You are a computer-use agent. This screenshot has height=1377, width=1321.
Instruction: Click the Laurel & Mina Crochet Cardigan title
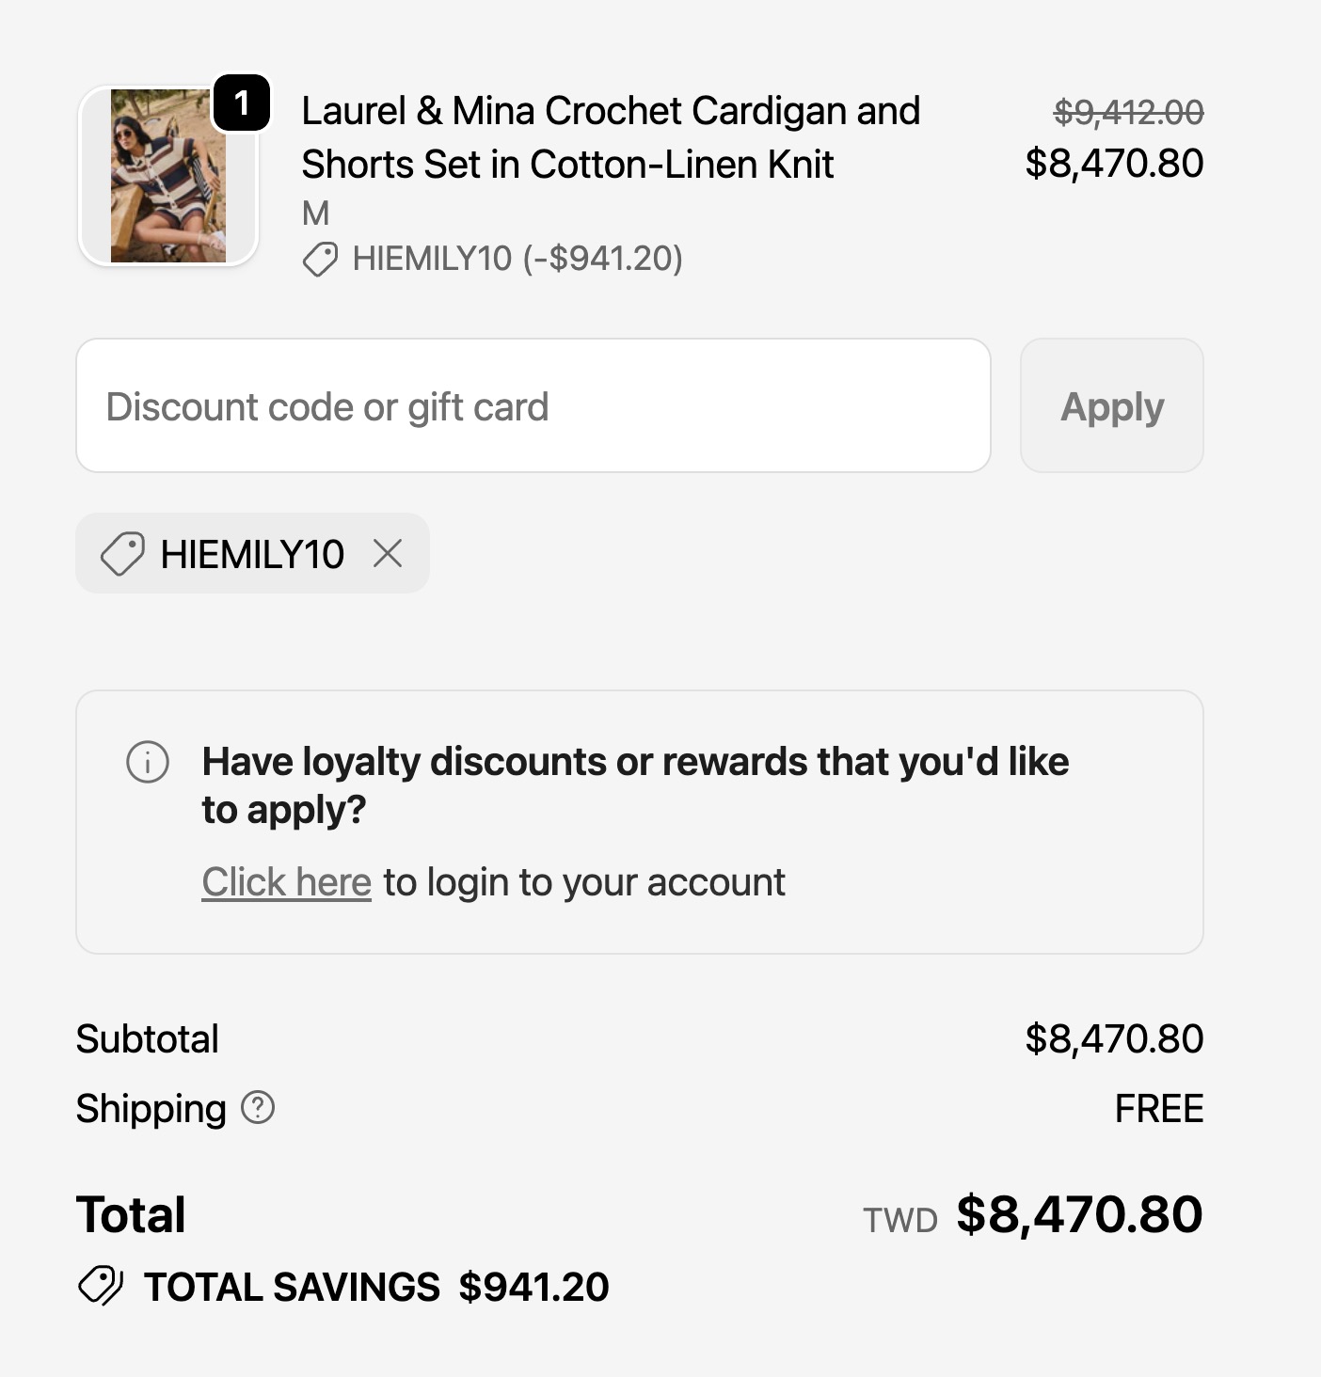tap(611, 137)
